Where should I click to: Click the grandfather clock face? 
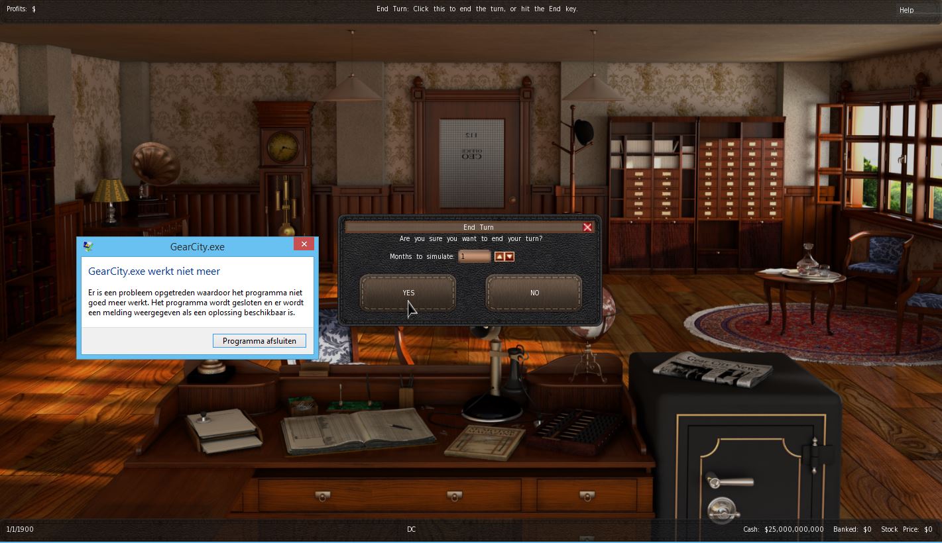[283, 146]
